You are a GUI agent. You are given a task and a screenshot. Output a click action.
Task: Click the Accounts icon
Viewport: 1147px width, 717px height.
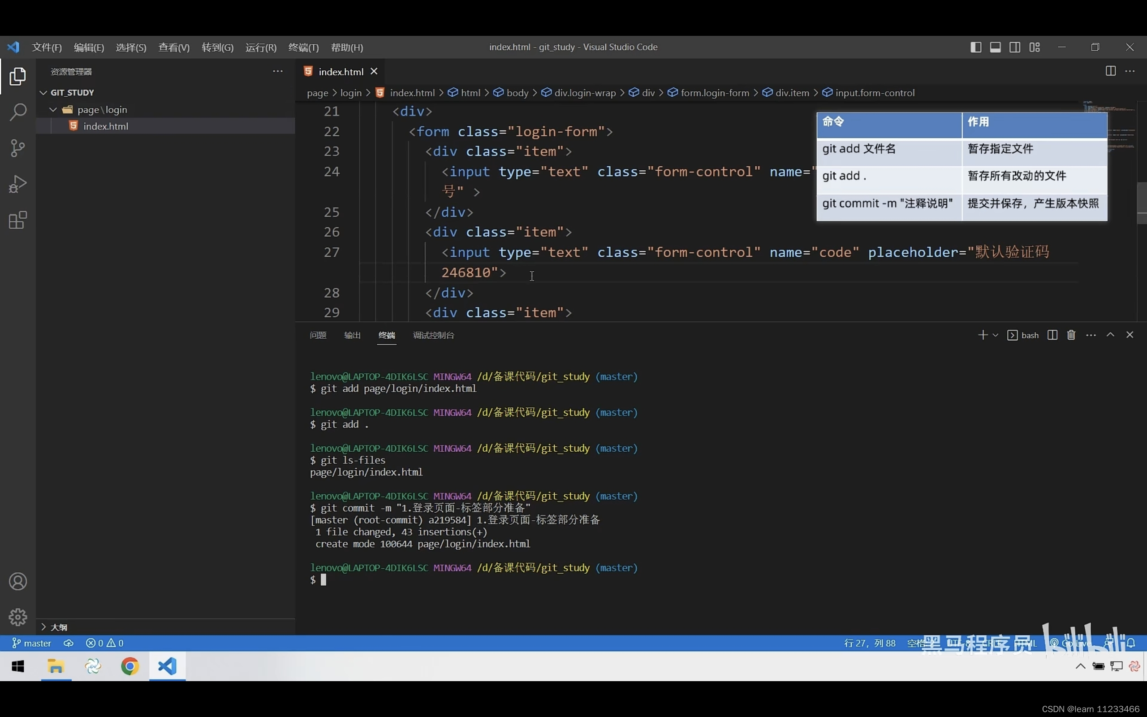point(17,581)
